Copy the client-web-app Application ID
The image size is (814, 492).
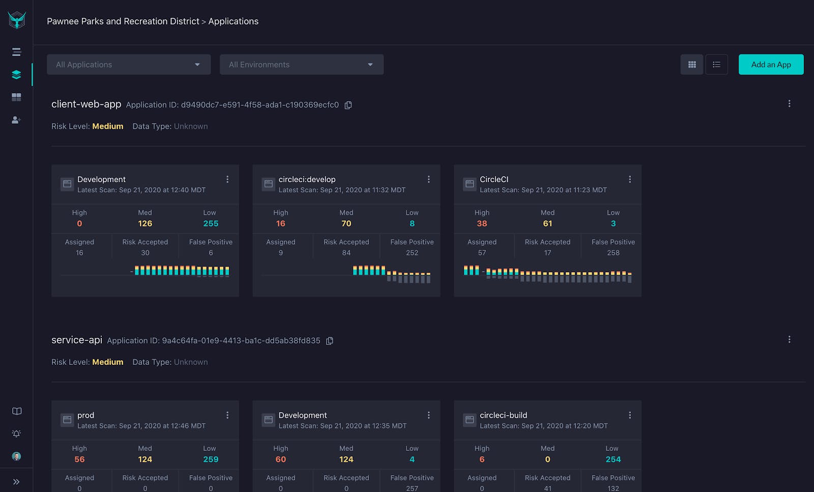point(348,105)
